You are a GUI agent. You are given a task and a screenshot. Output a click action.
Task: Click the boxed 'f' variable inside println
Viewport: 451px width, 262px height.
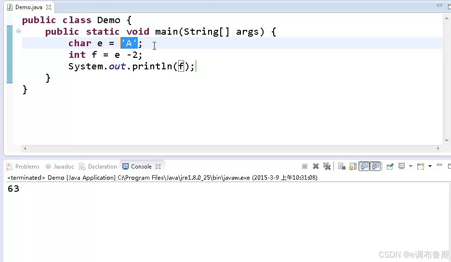click(181, 66)
